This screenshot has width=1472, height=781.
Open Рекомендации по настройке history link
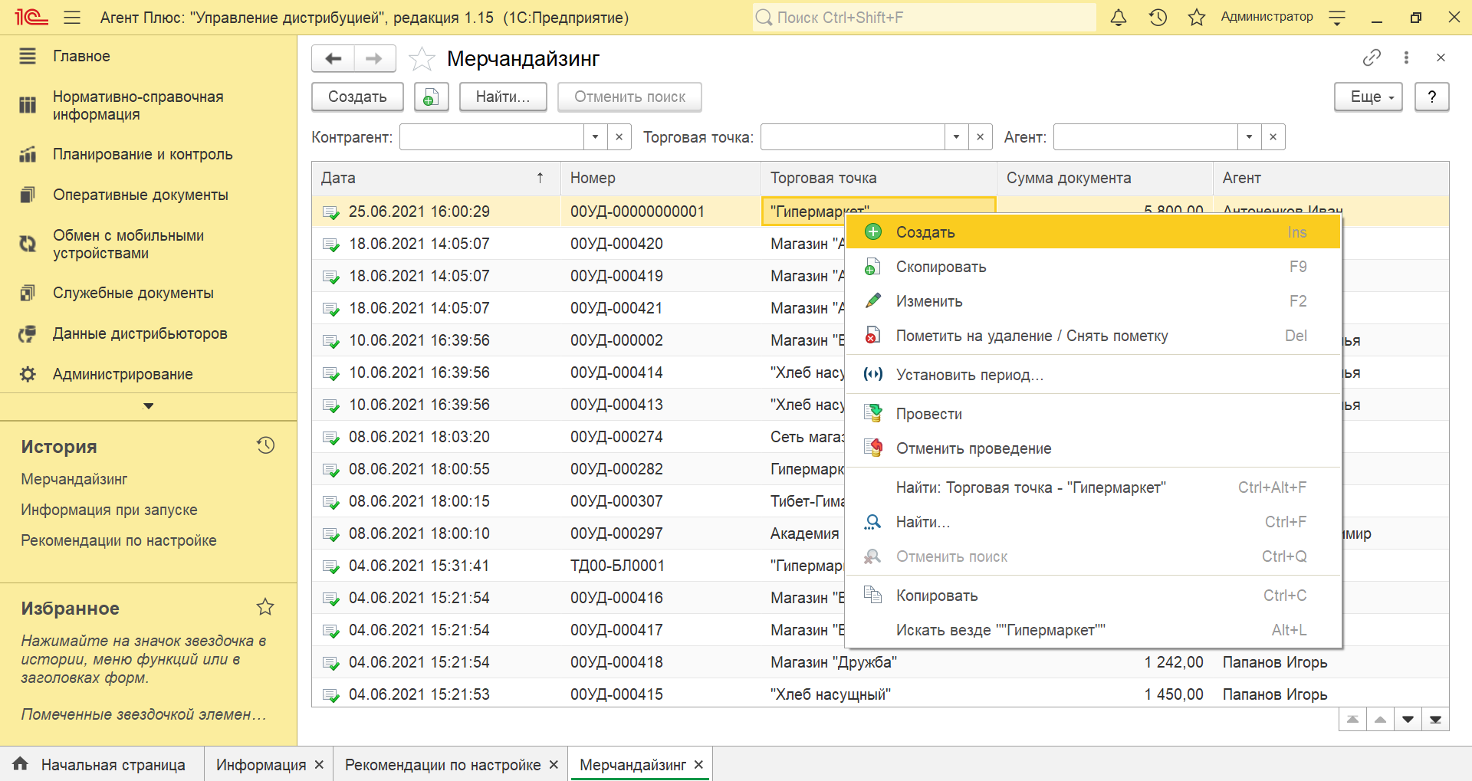pyautogui.click(x=119, y=540)
